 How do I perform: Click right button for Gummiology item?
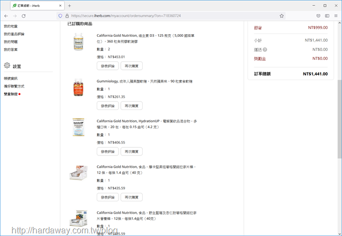pyautogui.click(x=131, y=106)
